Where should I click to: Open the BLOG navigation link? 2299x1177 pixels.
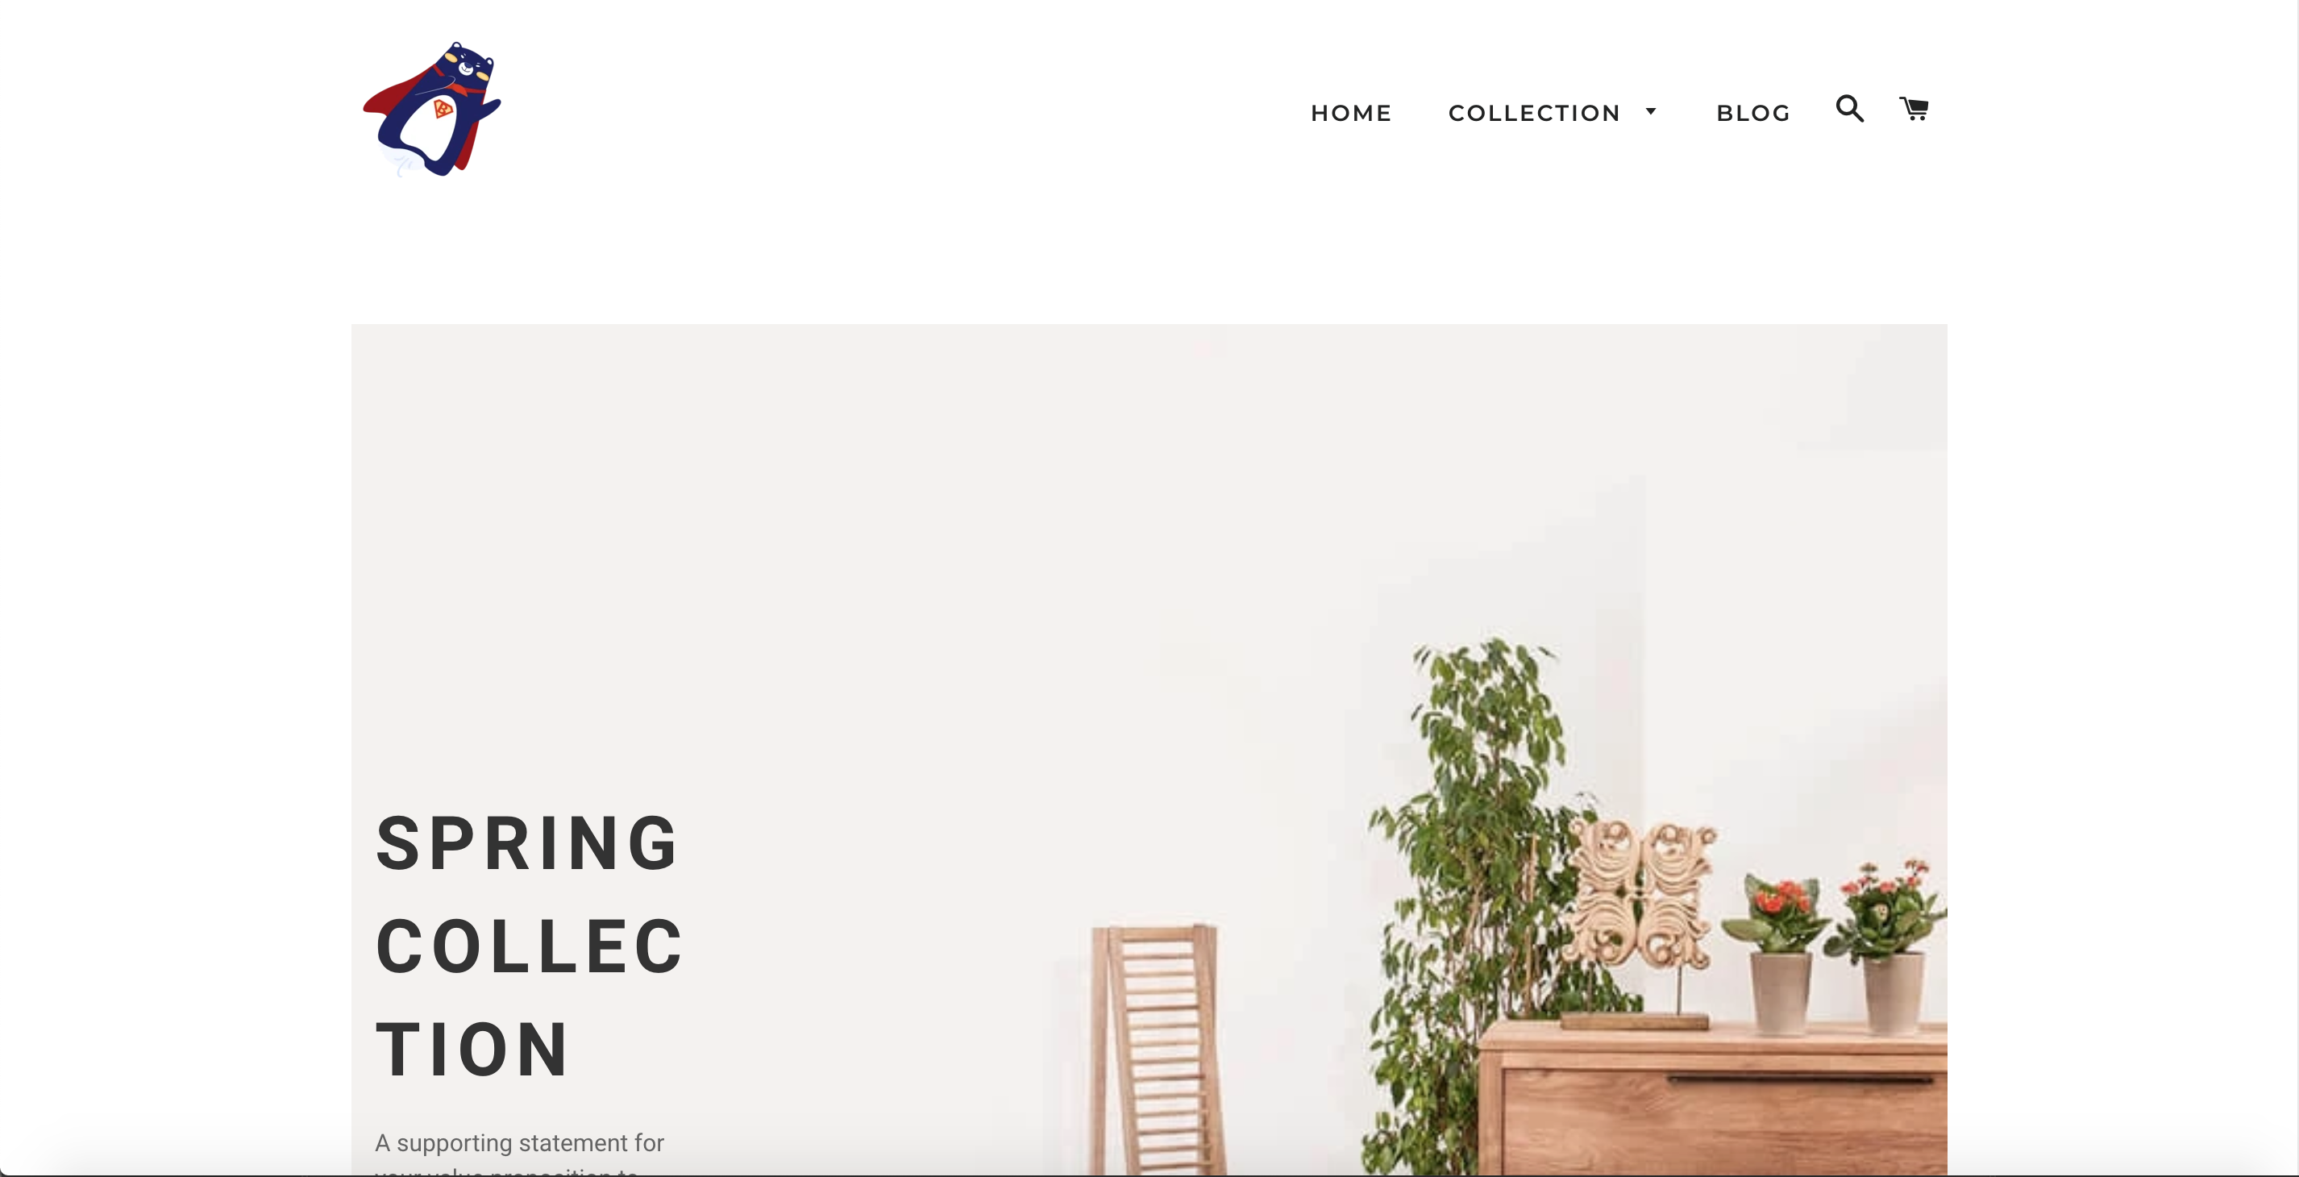click(1752, 114)
